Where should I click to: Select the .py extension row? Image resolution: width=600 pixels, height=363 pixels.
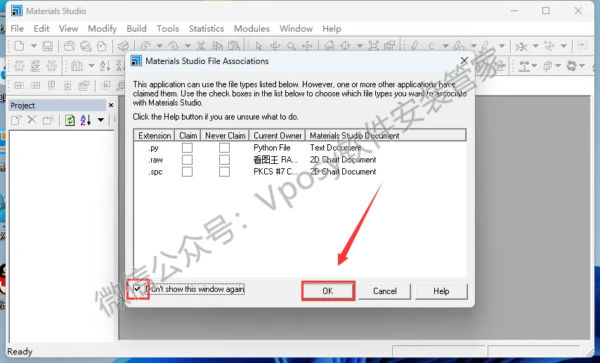tap(300, 148)
